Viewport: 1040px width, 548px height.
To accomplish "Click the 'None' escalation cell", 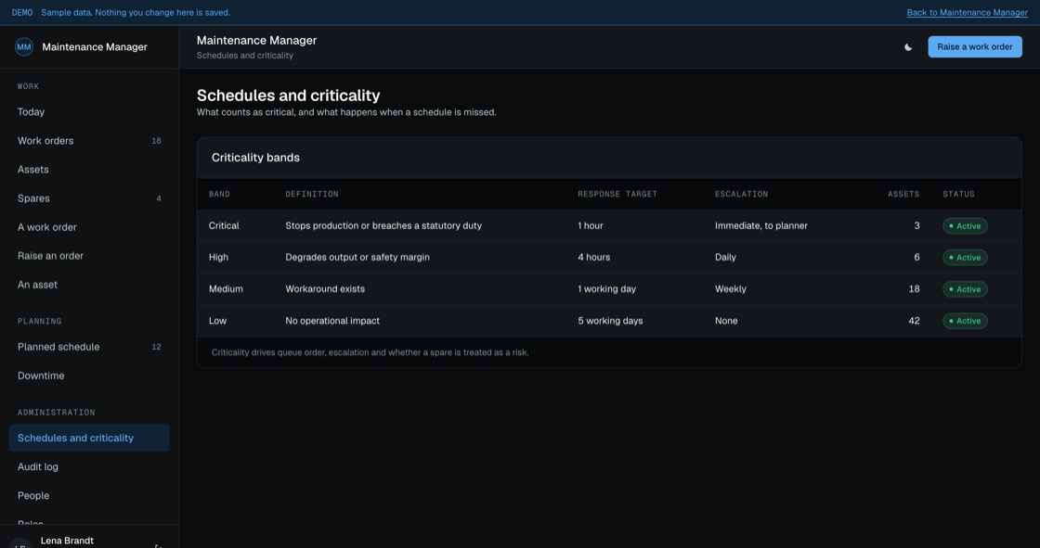I will pos(725,321).
